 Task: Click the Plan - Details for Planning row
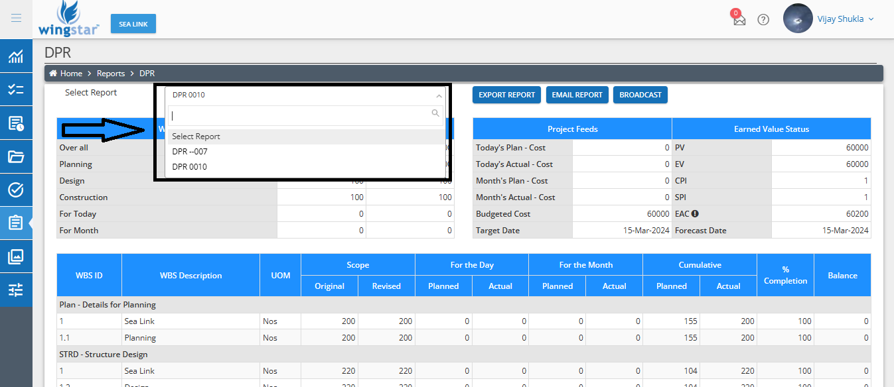click(464, 305)
